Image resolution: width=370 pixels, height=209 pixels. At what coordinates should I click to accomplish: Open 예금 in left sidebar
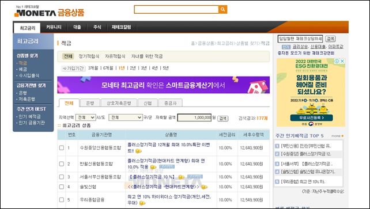pos(22,69)
